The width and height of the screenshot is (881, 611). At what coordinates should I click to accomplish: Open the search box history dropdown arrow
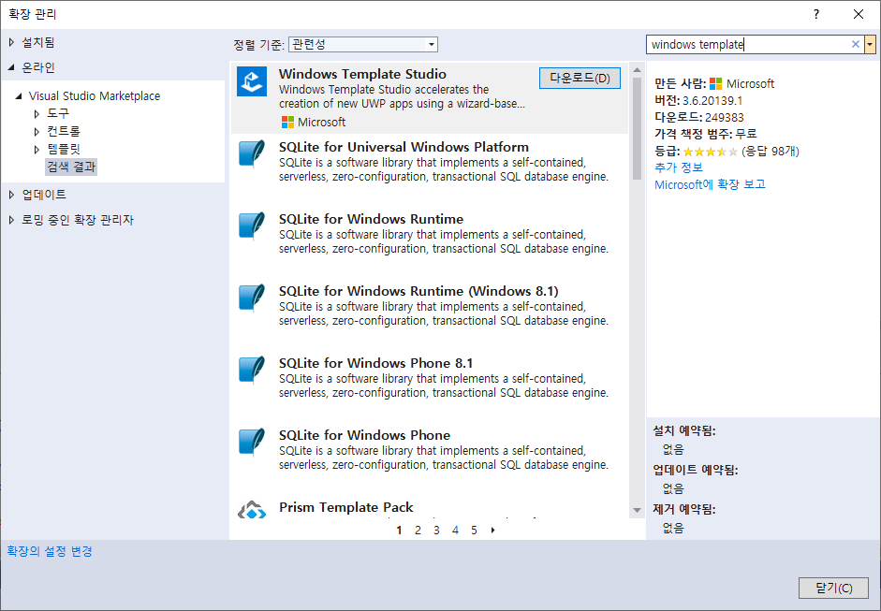870,44
